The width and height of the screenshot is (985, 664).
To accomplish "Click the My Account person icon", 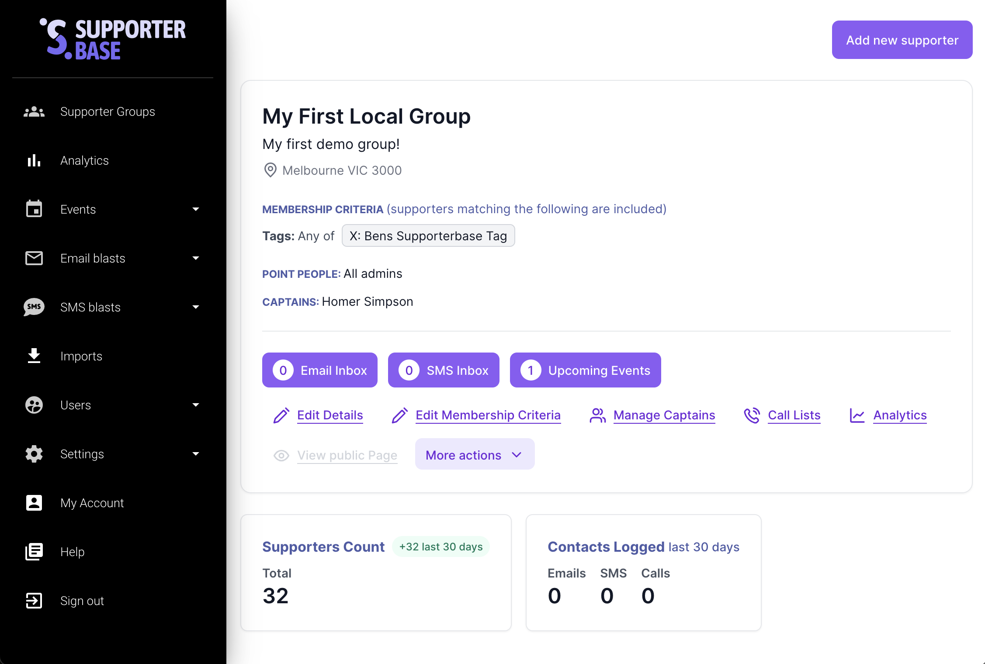I will click(34, 503).
